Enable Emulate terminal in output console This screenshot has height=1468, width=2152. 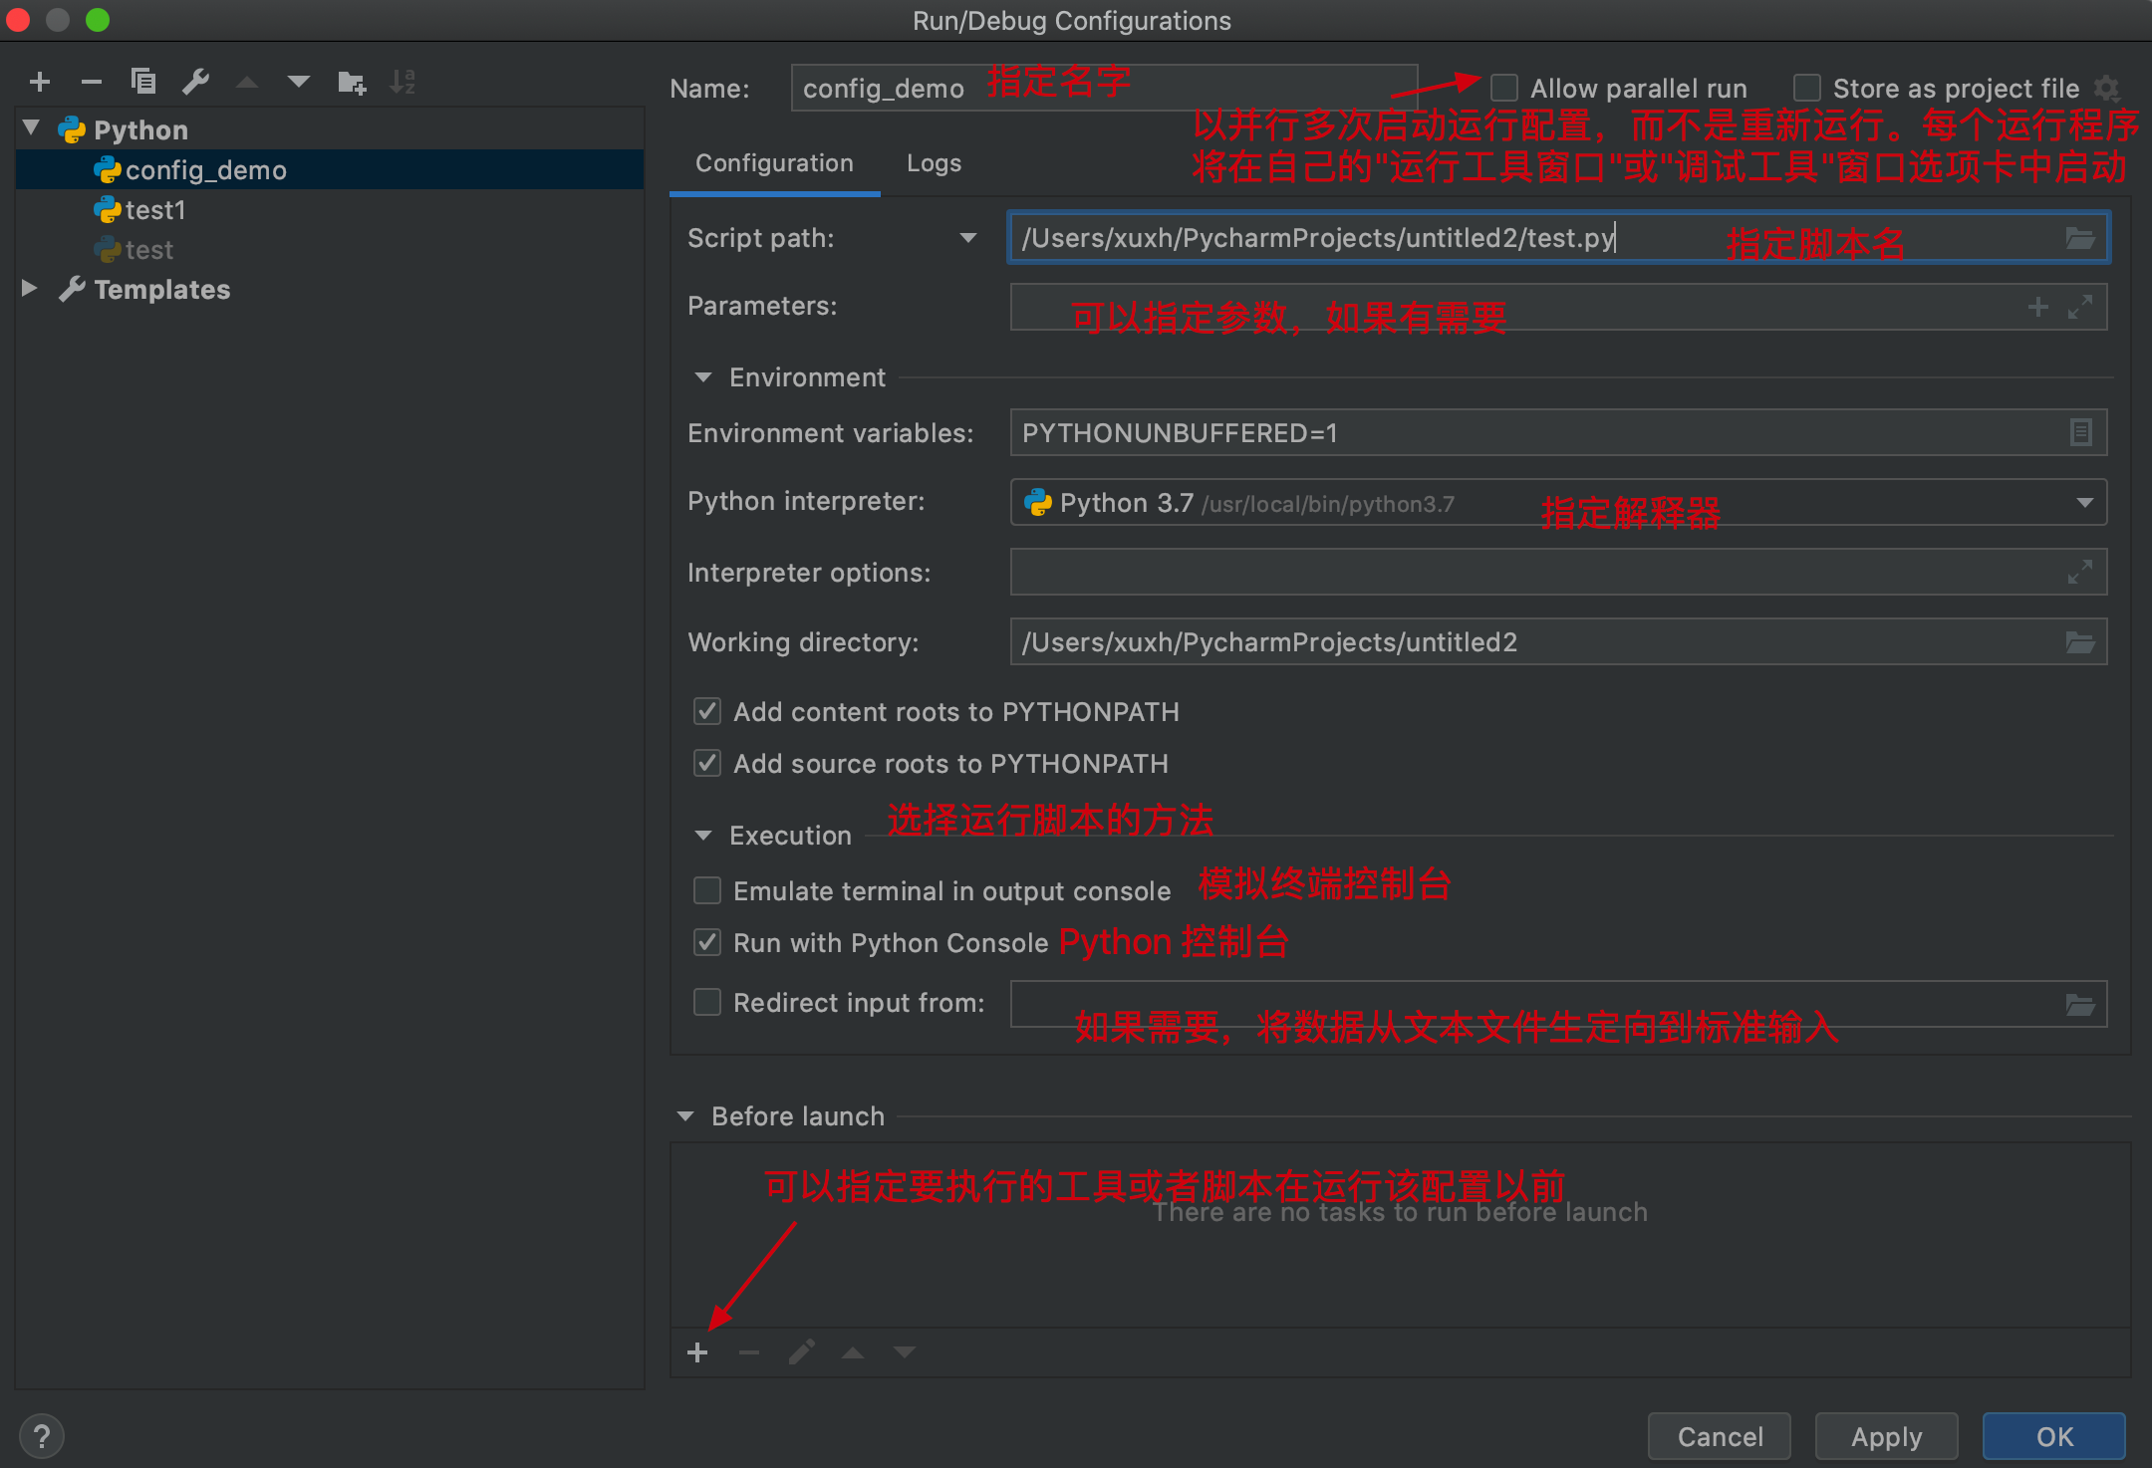click(707, 890)
